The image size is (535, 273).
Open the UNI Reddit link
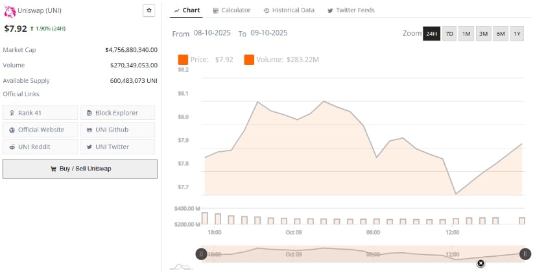coord(40,147)
